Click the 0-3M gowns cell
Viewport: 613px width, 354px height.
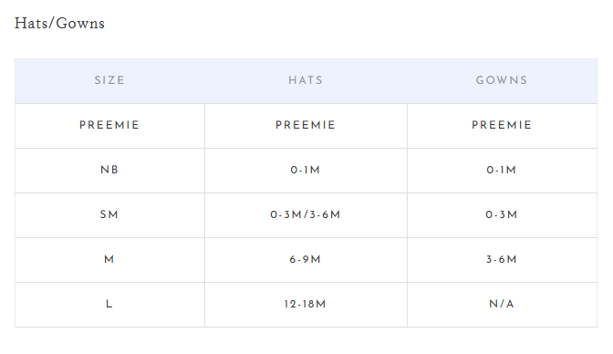502,214
